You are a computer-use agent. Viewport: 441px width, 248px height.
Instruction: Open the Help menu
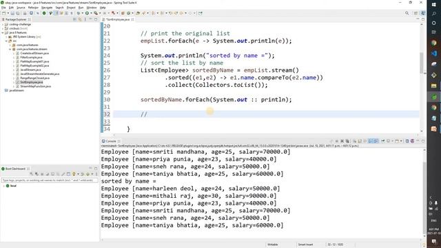tap(103, 8)
